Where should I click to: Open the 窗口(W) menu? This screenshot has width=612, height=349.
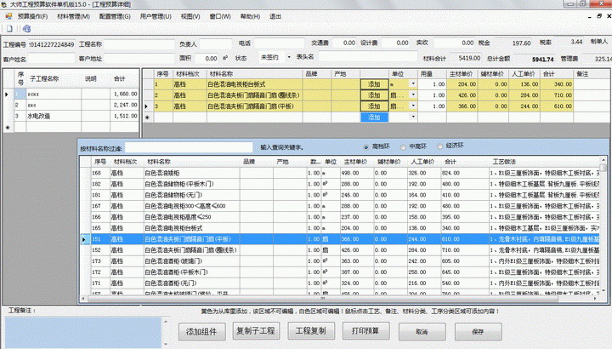coord(220,16)
